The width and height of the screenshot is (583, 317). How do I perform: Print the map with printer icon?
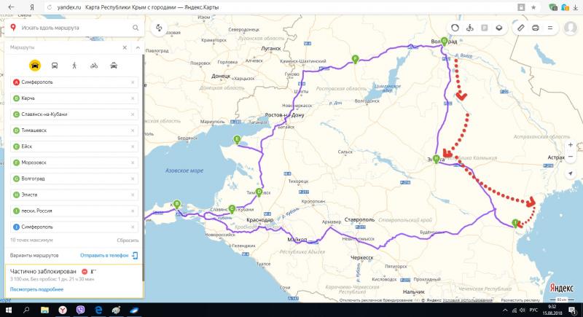(536, 28)
